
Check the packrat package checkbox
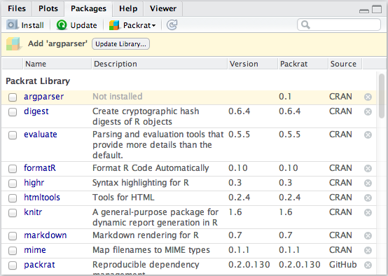tap(13, 265)
